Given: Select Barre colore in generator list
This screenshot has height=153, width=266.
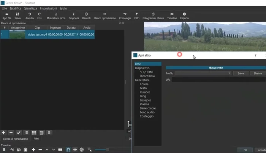Looking at the screenshot, I should pyautogui.click(x=147, y=108).
